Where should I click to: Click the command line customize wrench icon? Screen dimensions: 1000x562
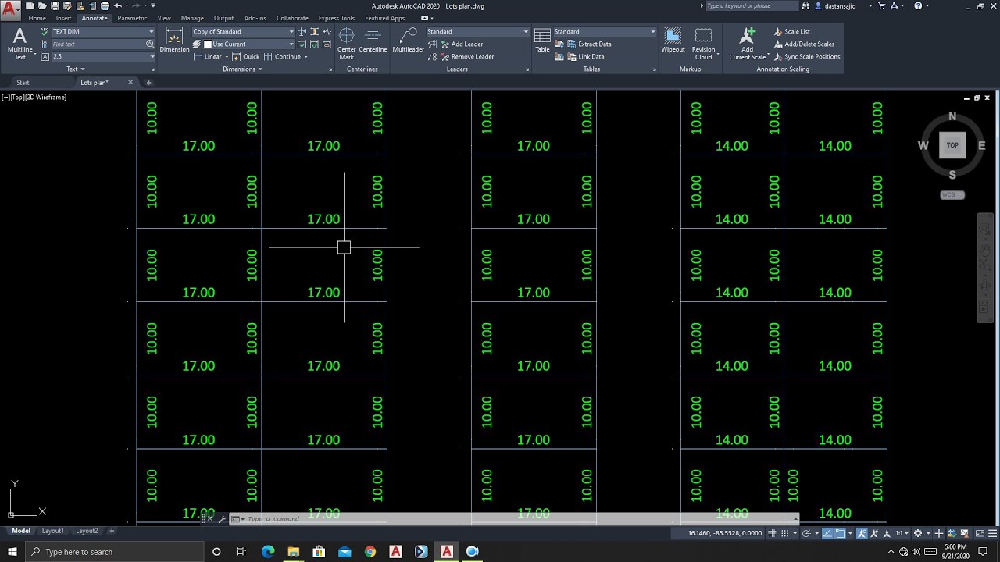(223, 519)
